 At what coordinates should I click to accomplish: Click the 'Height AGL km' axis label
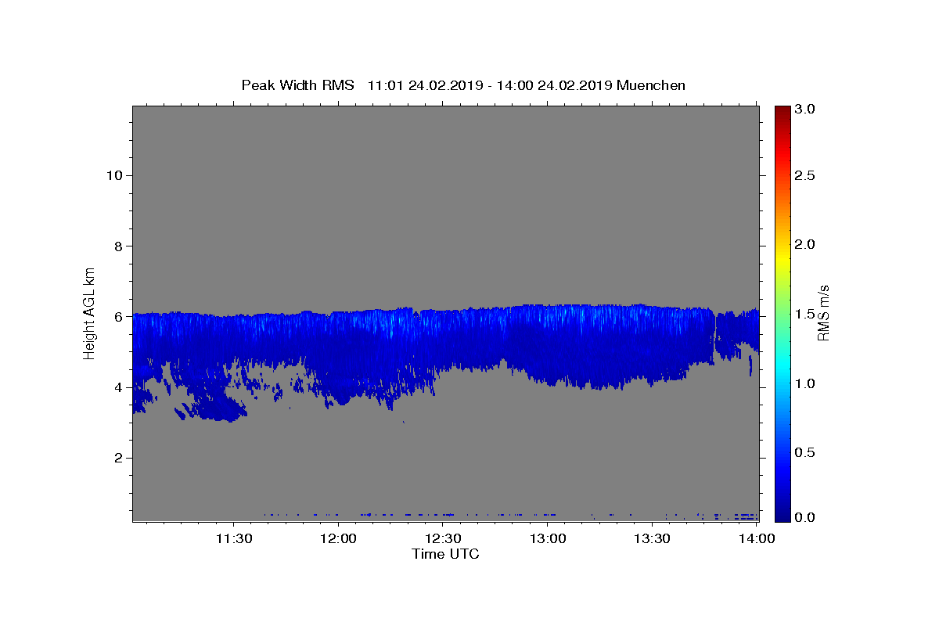[90, 313]
